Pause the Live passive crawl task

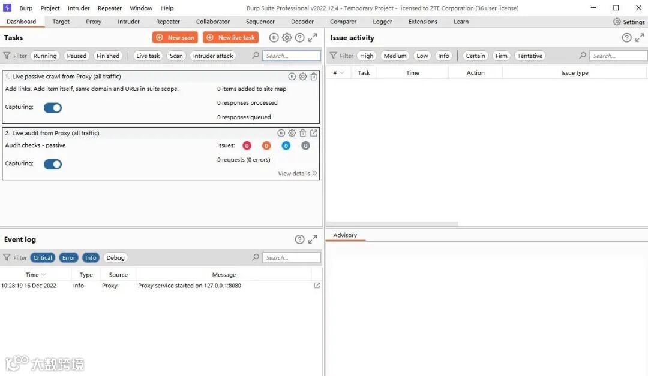292,77
